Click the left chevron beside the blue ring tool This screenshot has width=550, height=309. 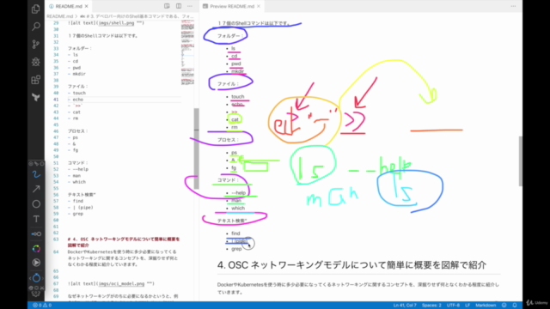(30, 278)
